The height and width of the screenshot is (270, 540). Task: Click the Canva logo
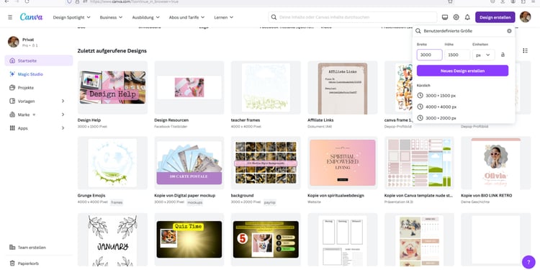[32, 17]
